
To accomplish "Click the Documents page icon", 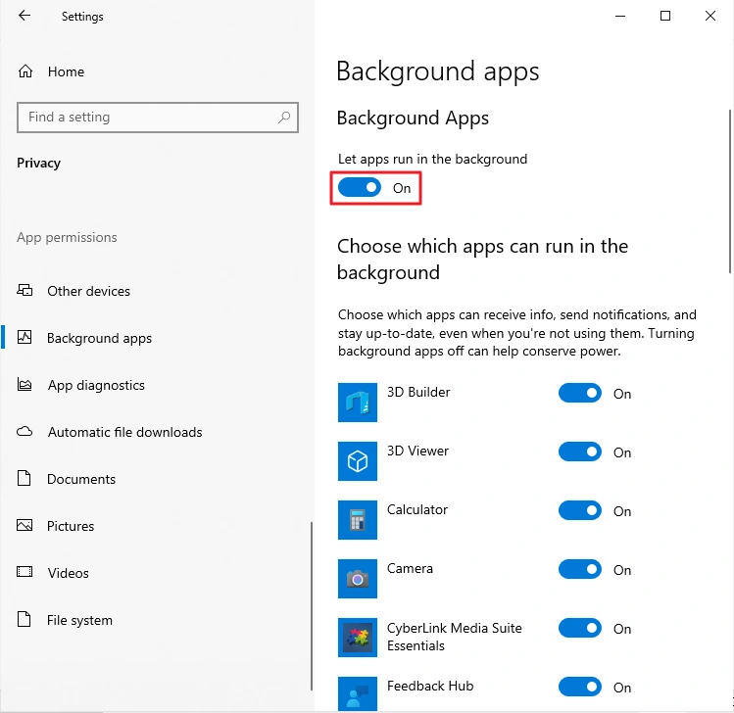I will (24, 478).
